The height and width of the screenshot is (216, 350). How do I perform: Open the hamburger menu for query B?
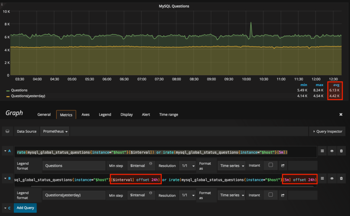click(x=322, y=178)
